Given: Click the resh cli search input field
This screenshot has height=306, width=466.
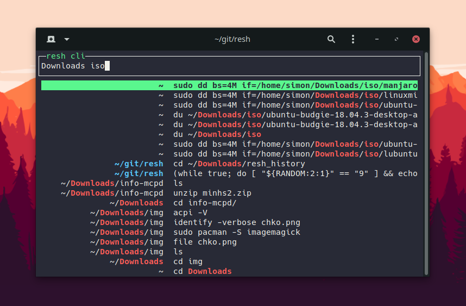Looking at the screenshot, I should point(229,66).
